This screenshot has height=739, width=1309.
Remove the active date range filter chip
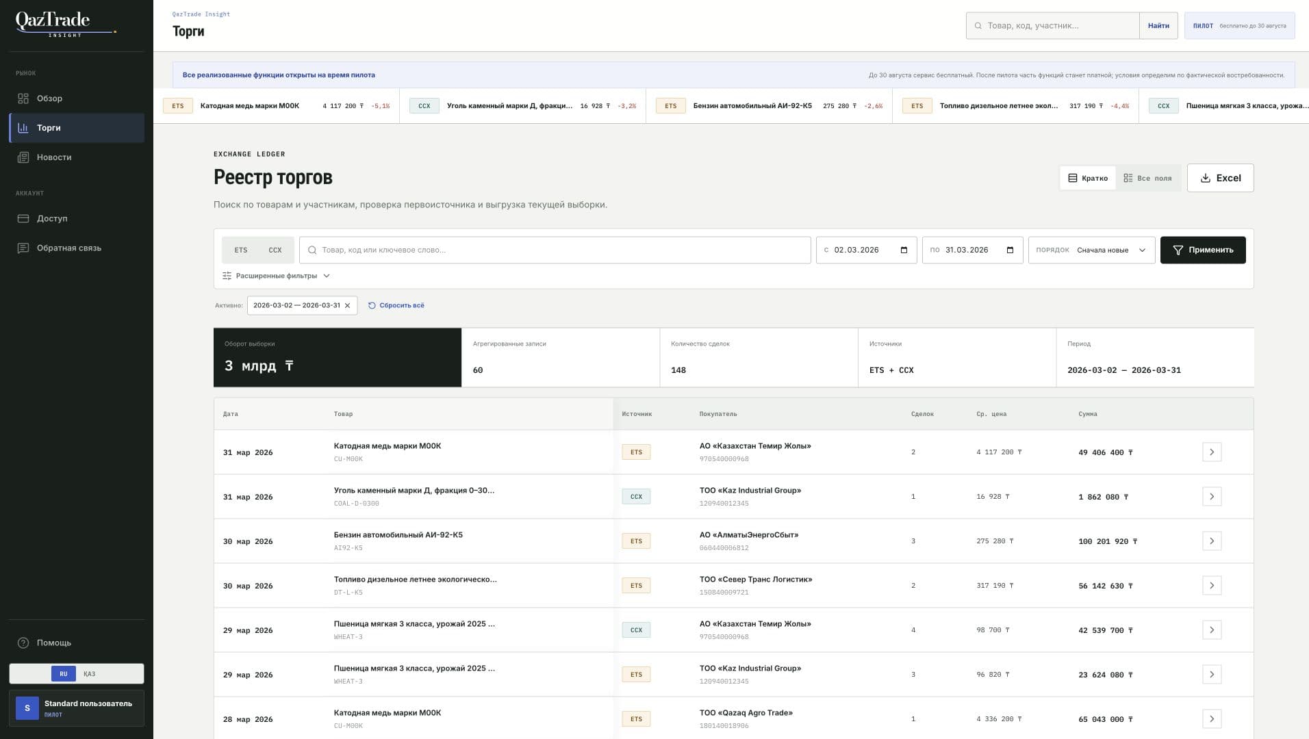(x=347, y=306)
